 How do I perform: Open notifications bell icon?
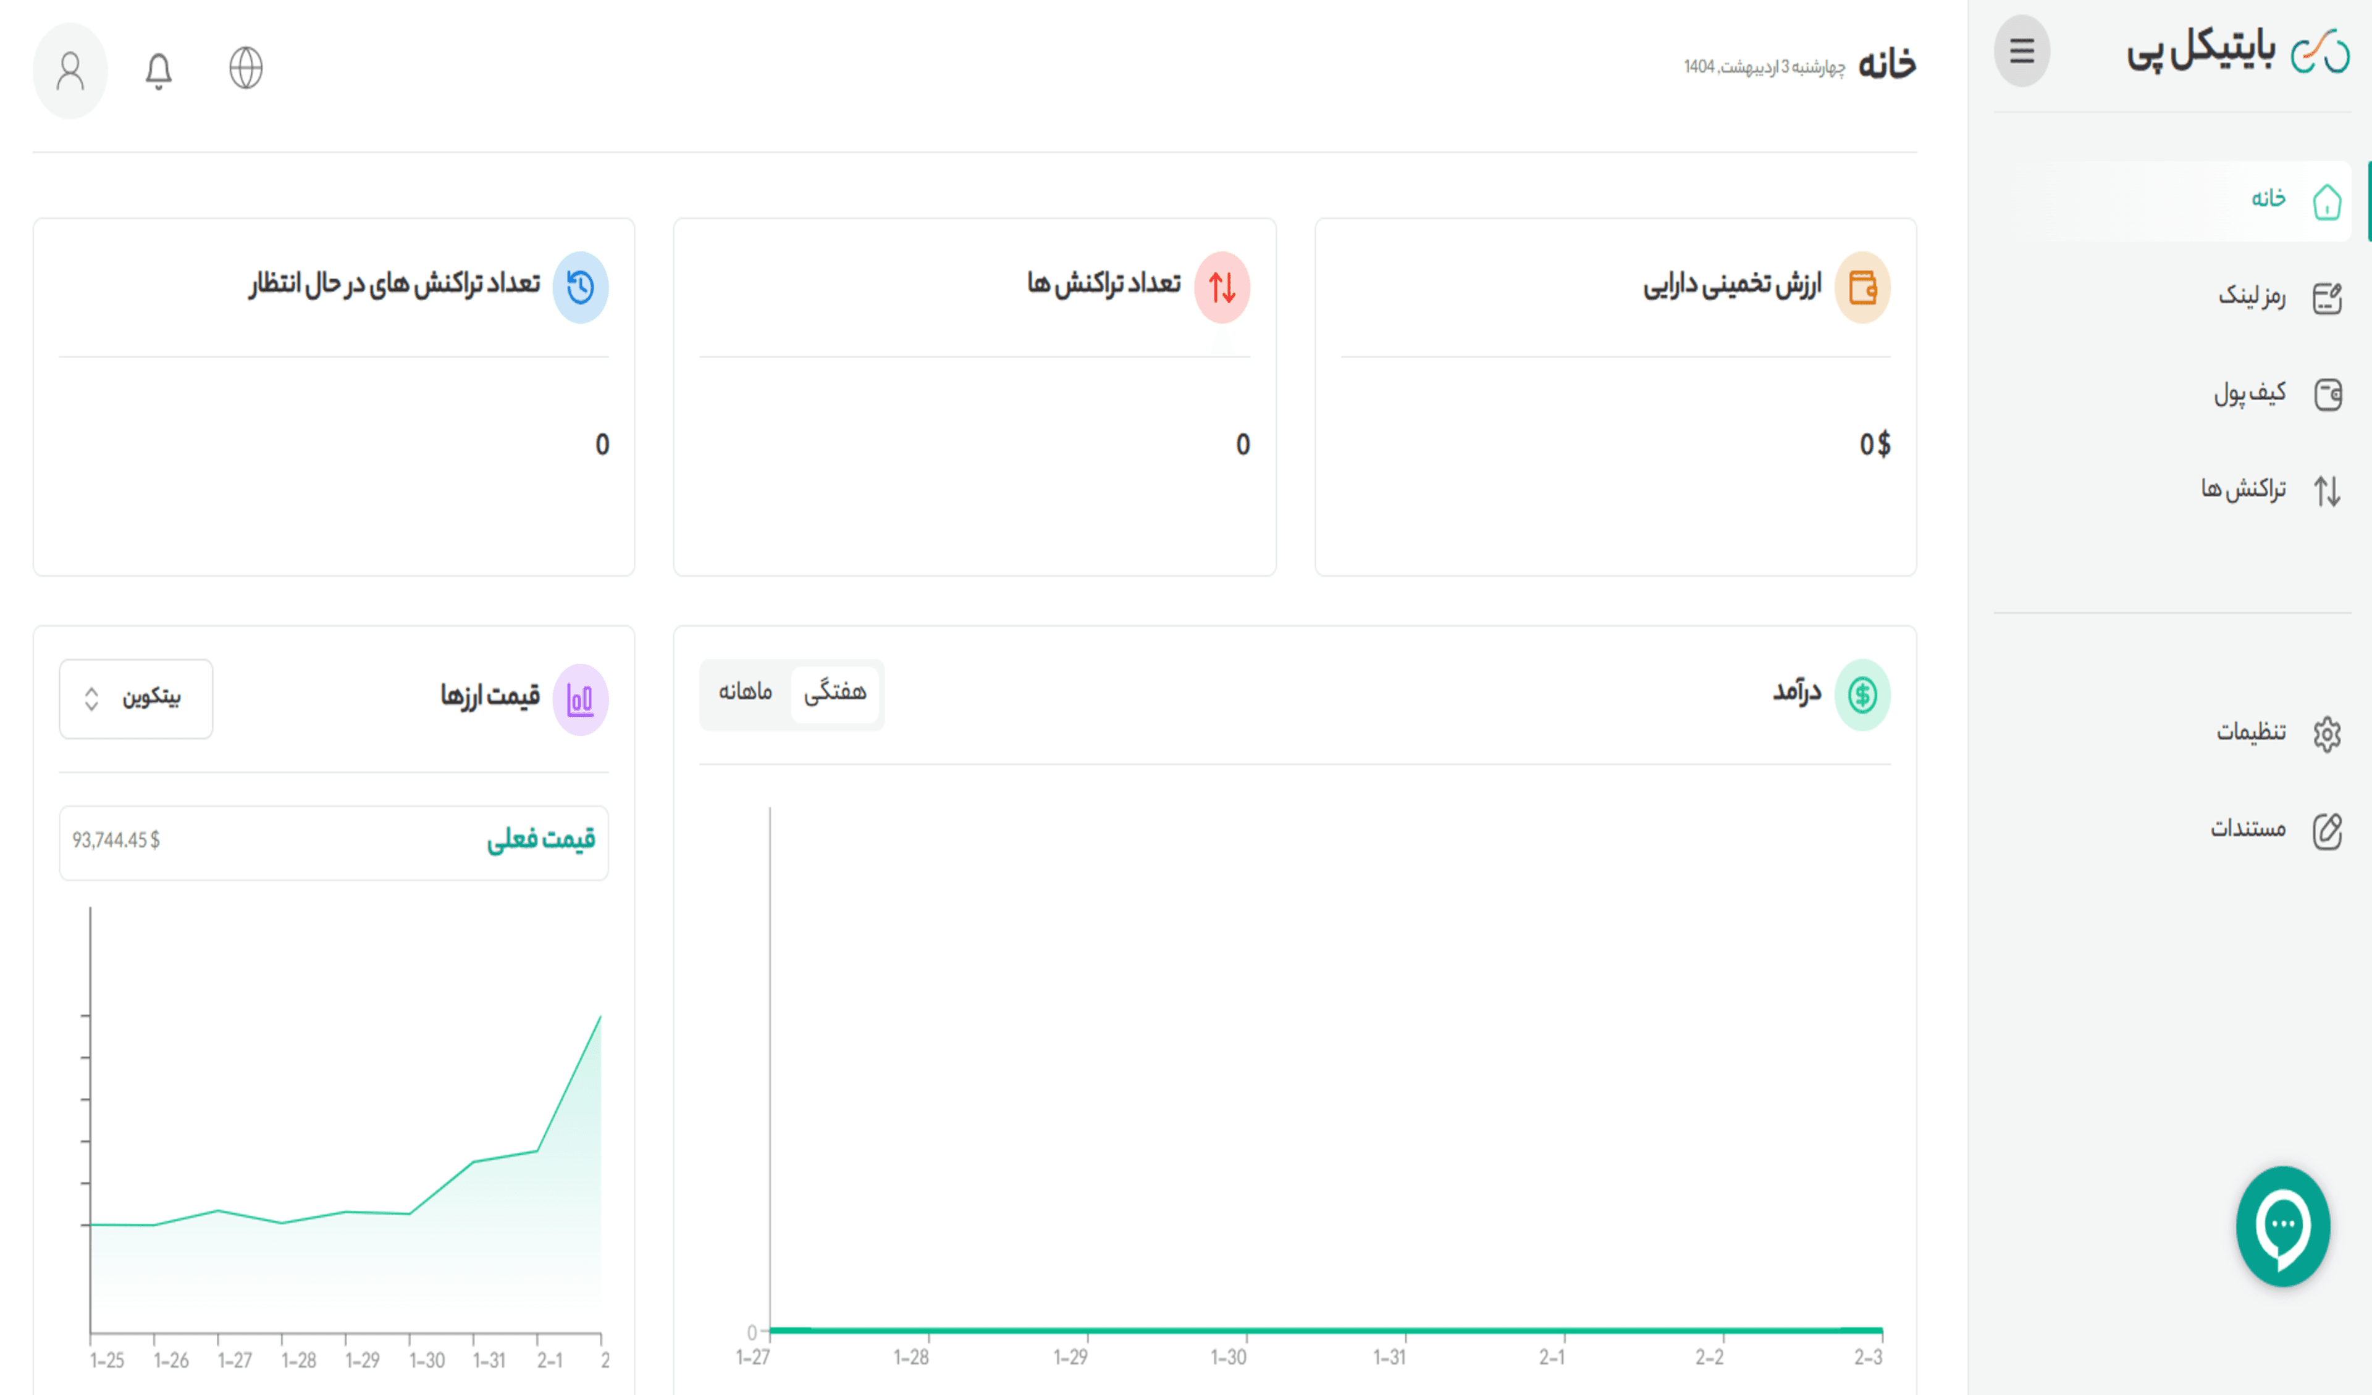click(x=158, y=70)
